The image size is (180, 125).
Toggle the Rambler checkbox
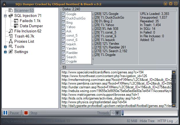click(x=63, y=53)
